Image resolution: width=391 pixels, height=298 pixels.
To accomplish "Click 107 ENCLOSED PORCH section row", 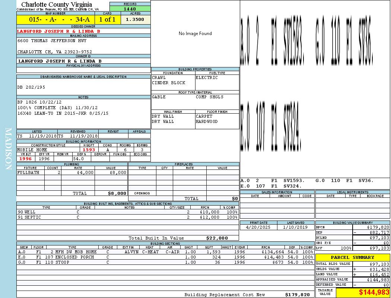I will pyautogui.click(x=166, y=257).
